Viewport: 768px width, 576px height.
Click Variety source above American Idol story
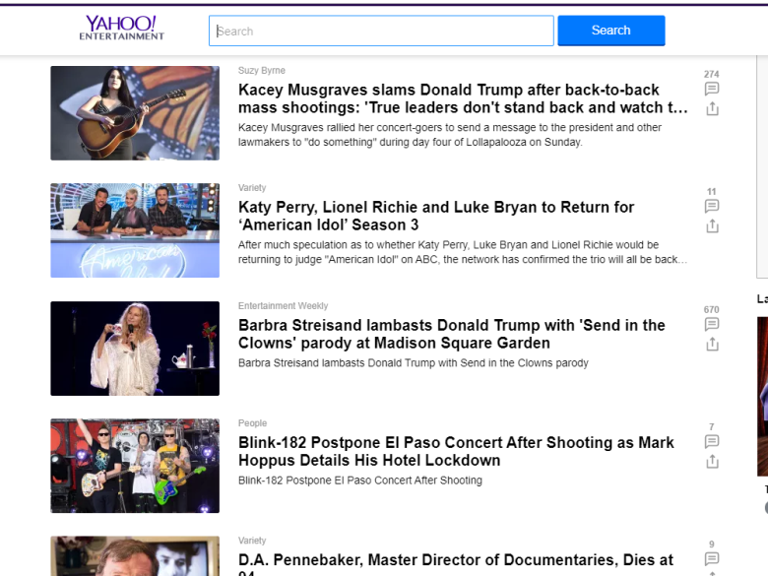(252, 188)
